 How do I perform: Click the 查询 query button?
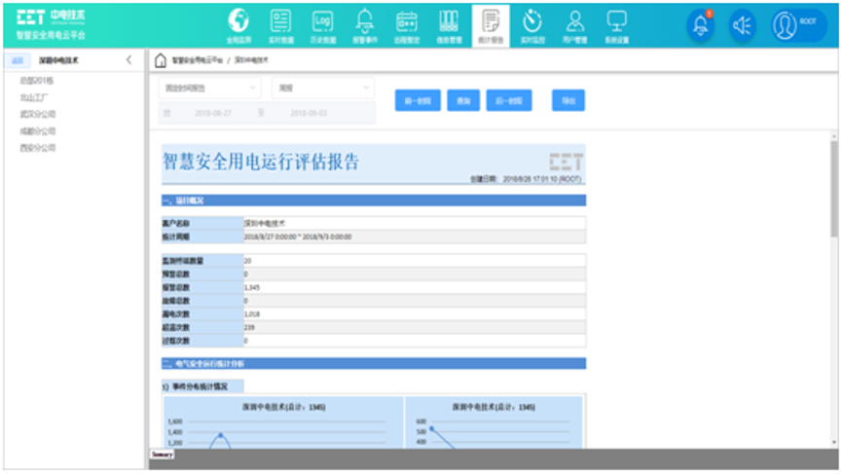pyautogui.click(x=463, y=100)
